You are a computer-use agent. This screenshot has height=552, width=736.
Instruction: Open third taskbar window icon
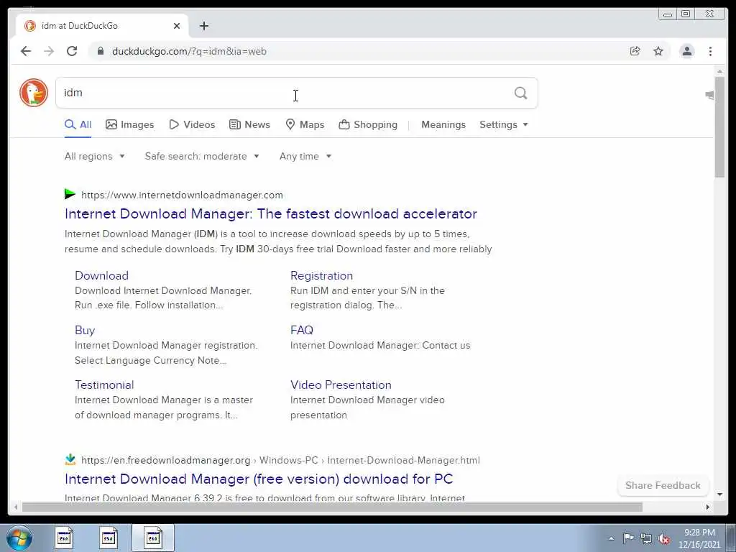[x=153, y=538]
